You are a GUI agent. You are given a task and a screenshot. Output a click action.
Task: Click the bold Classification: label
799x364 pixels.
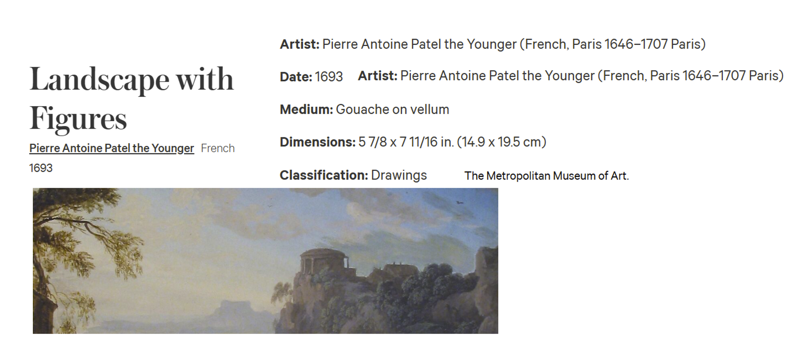(324, 175)
